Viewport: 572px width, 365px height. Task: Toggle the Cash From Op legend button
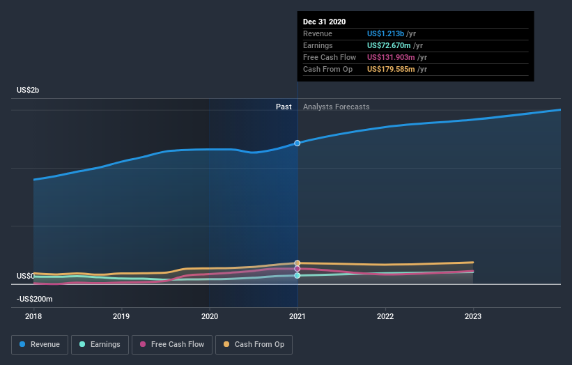(254, 345)
